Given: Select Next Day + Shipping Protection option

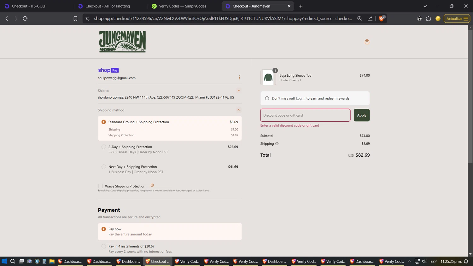Looking at the screenshot, I should pos(104,167).
